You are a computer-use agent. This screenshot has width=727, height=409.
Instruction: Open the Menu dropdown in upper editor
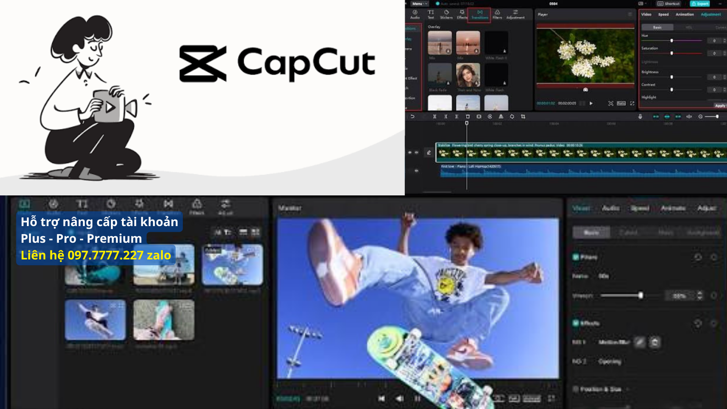pos(420,4)
